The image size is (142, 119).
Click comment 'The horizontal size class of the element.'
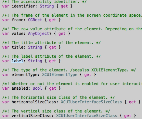[x=58, y=97]
